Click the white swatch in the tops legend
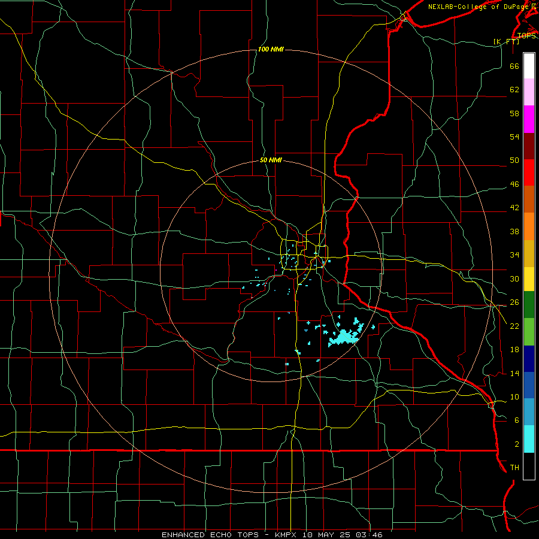The image size is (539, 539). pos(529,66)
